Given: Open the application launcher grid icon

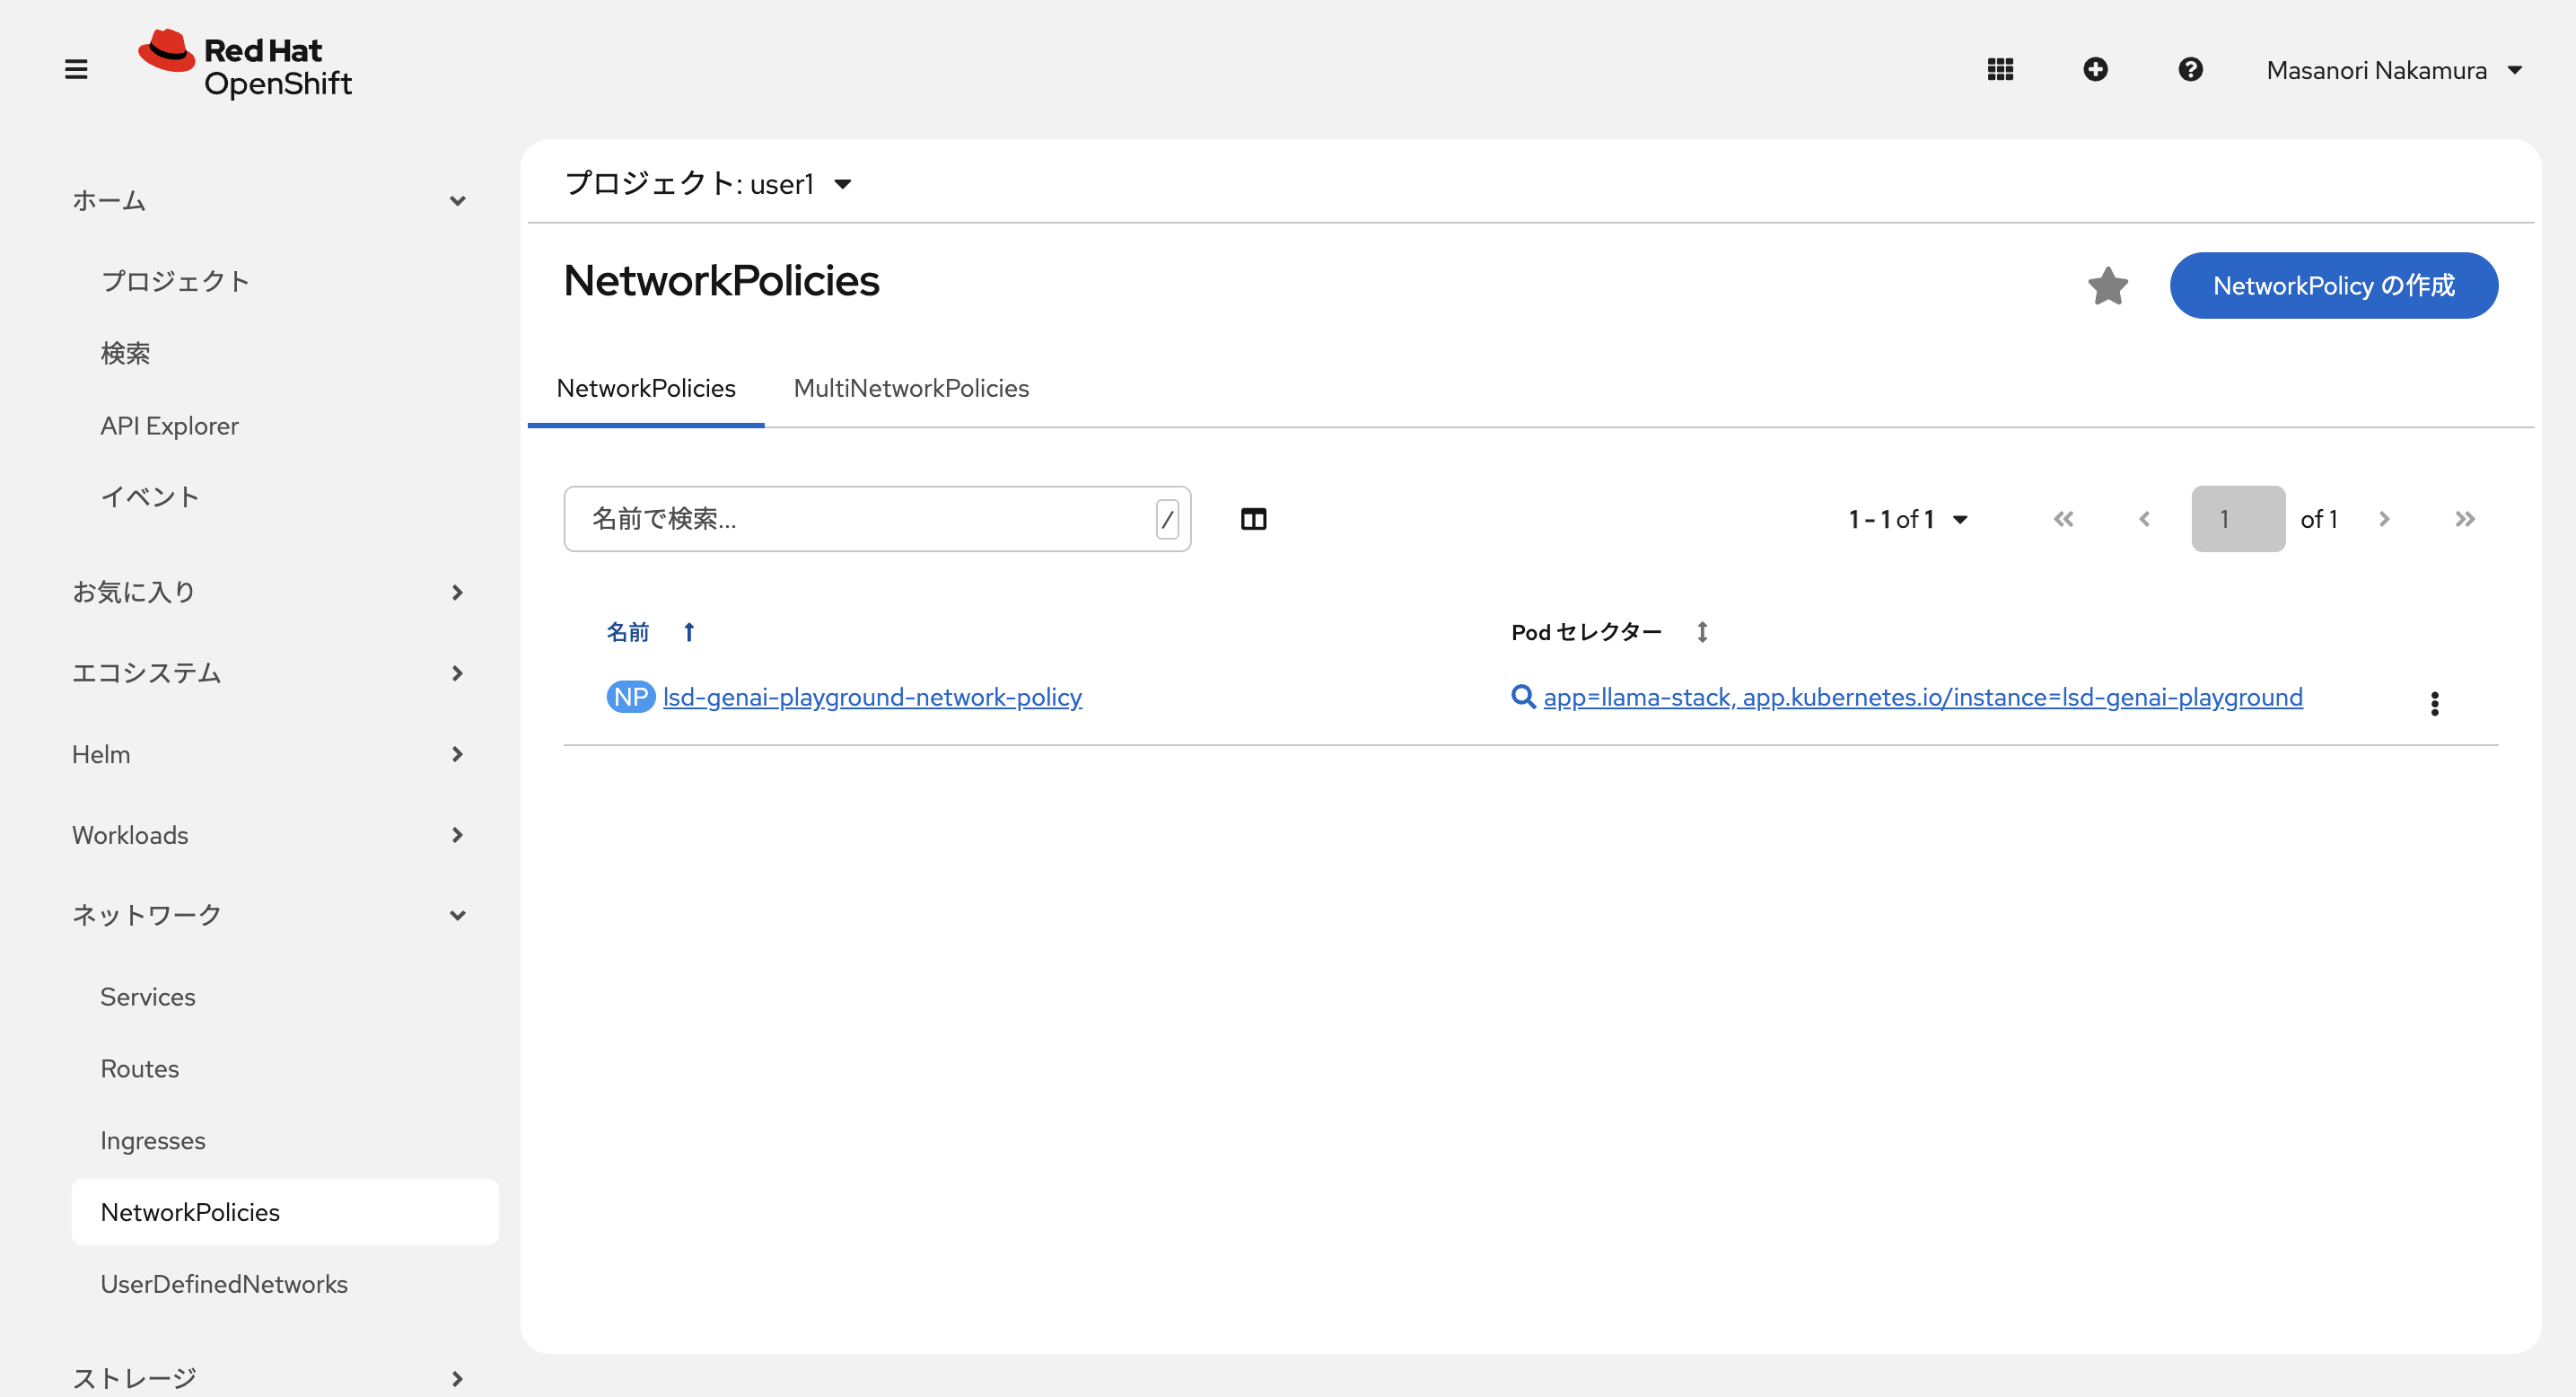Looking at the screenshot, I should click(x=2000, y=69).
